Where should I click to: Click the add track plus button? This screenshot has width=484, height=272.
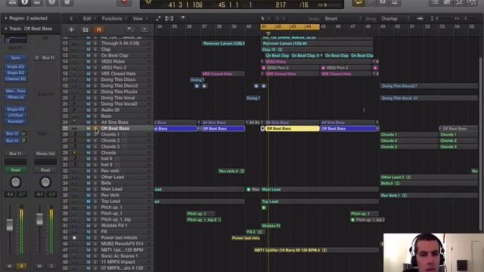coord(71,29)
